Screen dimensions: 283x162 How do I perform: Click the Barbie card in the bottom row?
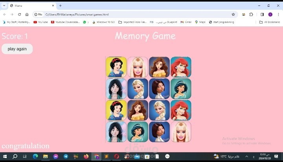(181, 132)
